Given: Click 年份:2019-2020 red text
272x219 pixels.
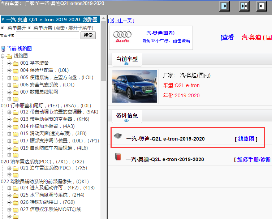Looking at the screenshot, I should (181, 95).
